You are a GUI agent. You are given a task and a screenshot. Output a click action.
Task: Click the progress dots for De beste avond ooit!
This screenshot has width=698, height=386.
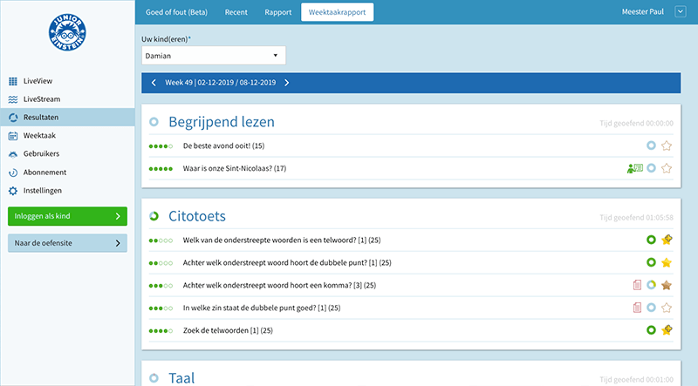point(161,146)
